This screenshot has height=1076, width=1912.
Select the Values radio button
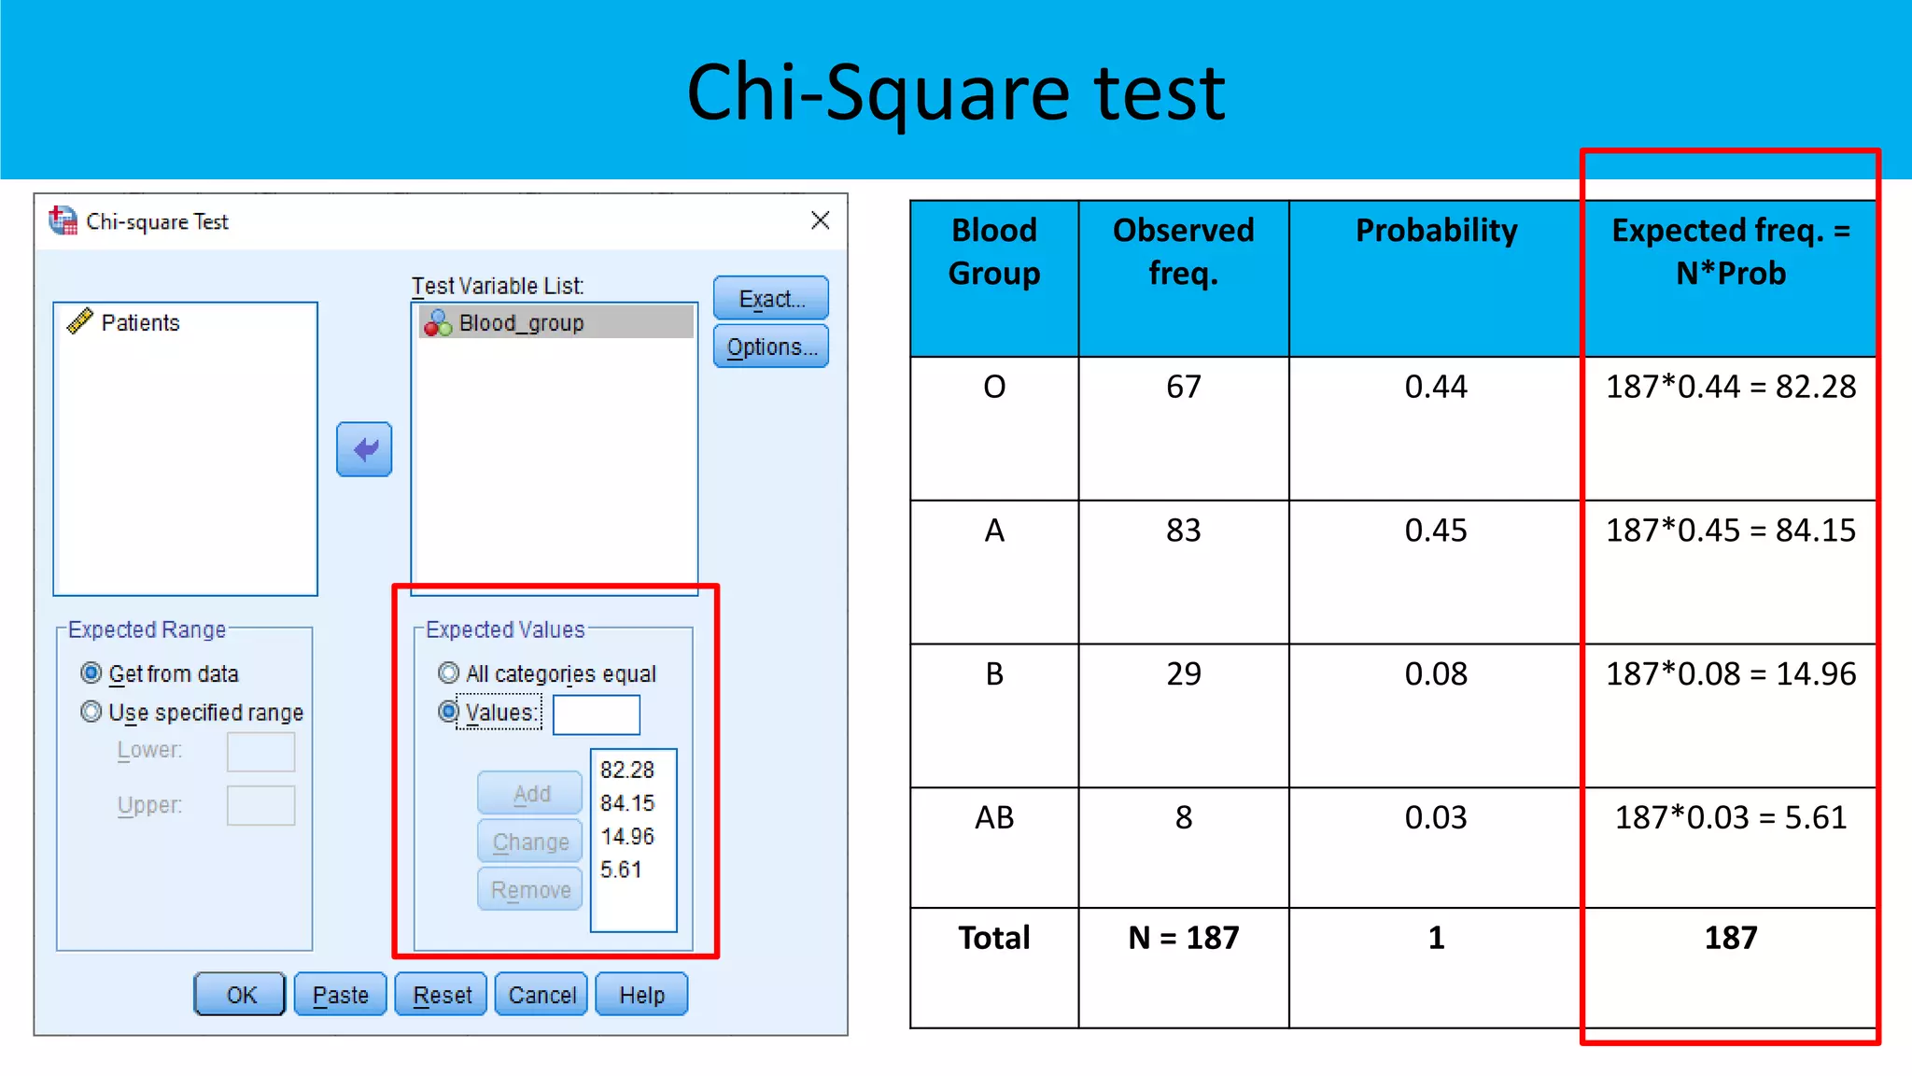coord(449,712)
